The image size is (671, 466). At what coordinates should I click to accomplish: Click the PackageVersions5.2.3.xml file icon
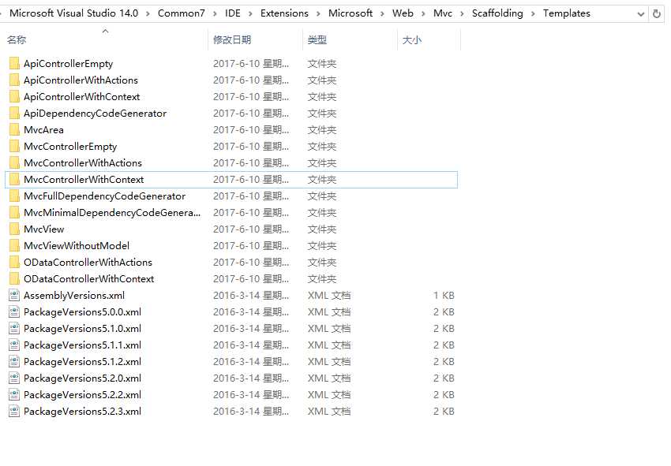click(14, 412)
